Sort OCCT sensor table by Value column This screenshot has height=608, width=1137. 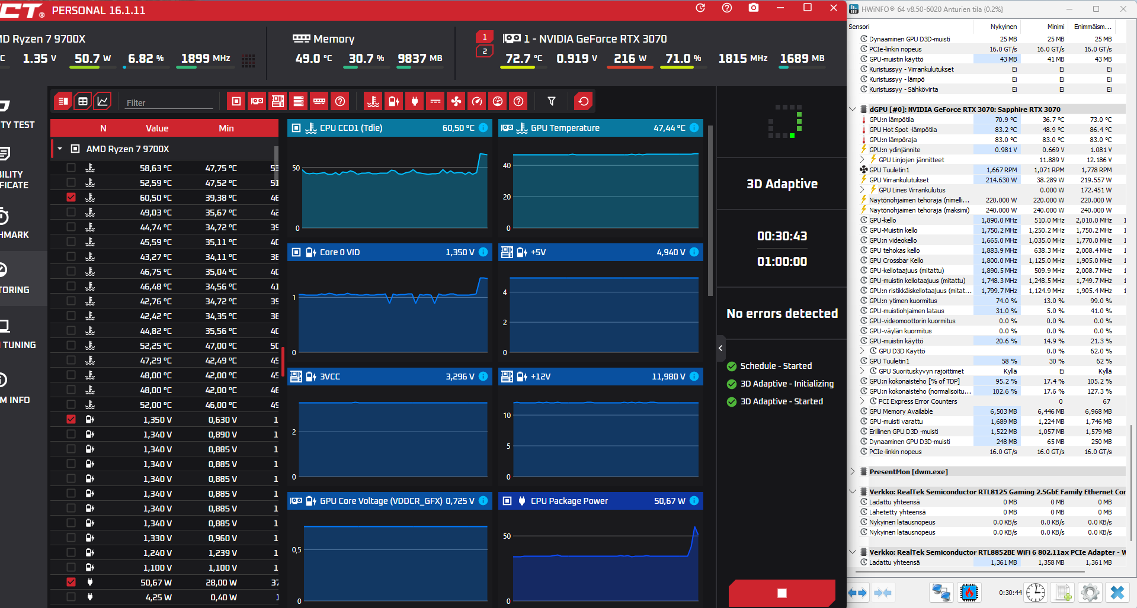pyautogui.click(x=157, y=128)
